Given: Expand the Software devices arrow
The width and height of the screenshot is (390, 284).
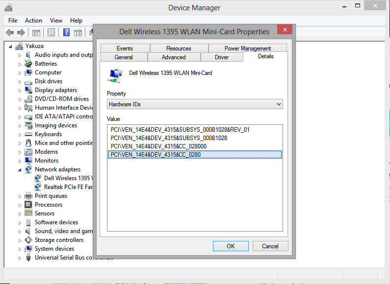Looking at the screenshot, I should [x=20, y=223].
